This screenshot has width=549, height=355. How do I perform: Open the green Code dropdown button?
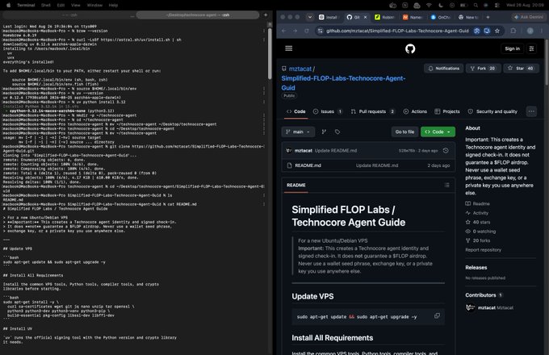pos(438,132)
